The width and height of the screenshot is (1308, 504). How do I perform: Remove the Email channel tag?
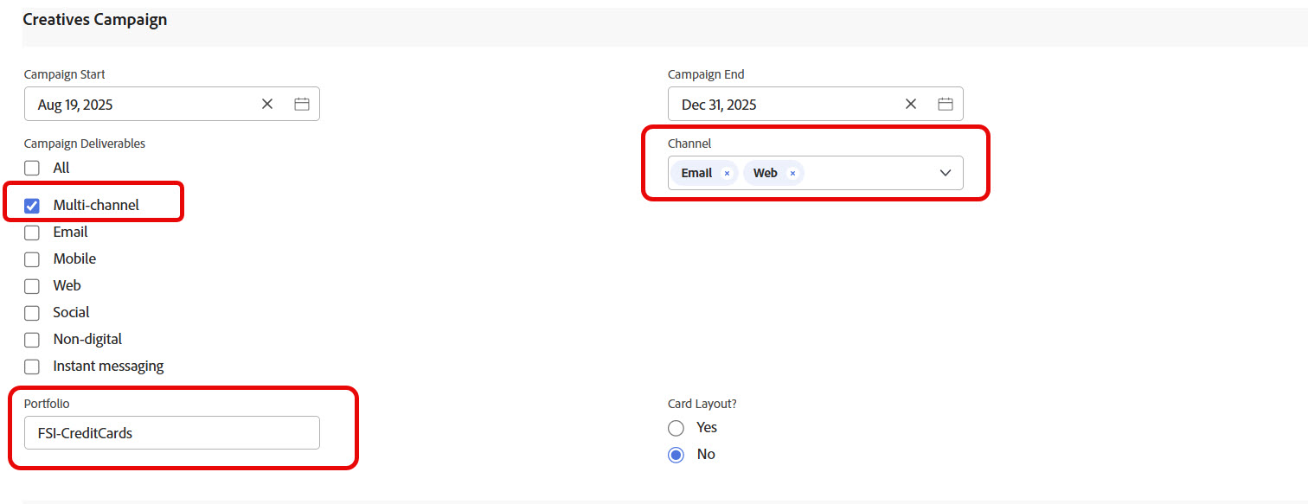[x=727, y=173]
